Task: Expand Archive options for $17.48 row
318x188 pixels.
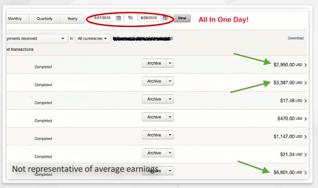Action: [x=170, y=99]
